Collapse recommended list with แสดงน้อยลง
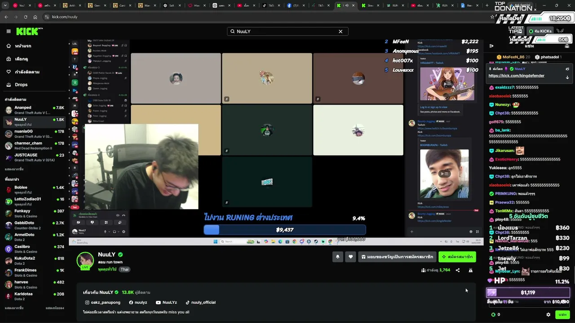 coord(55,308)
